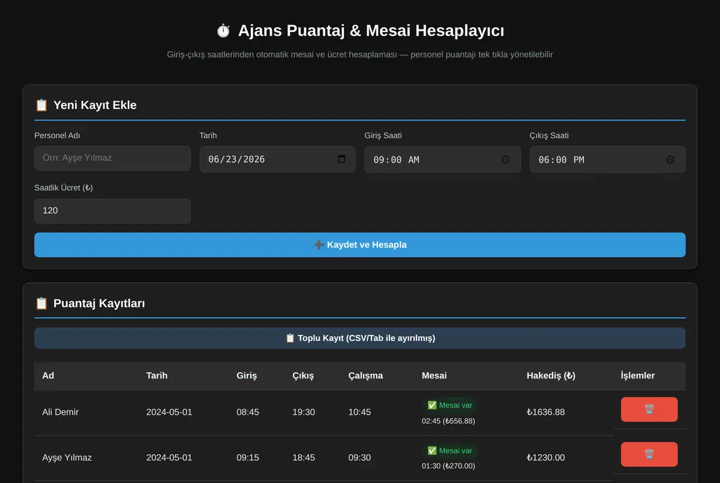
Task: Open Toplu Kayıt bulk entry panel
Action: point(360,338)
